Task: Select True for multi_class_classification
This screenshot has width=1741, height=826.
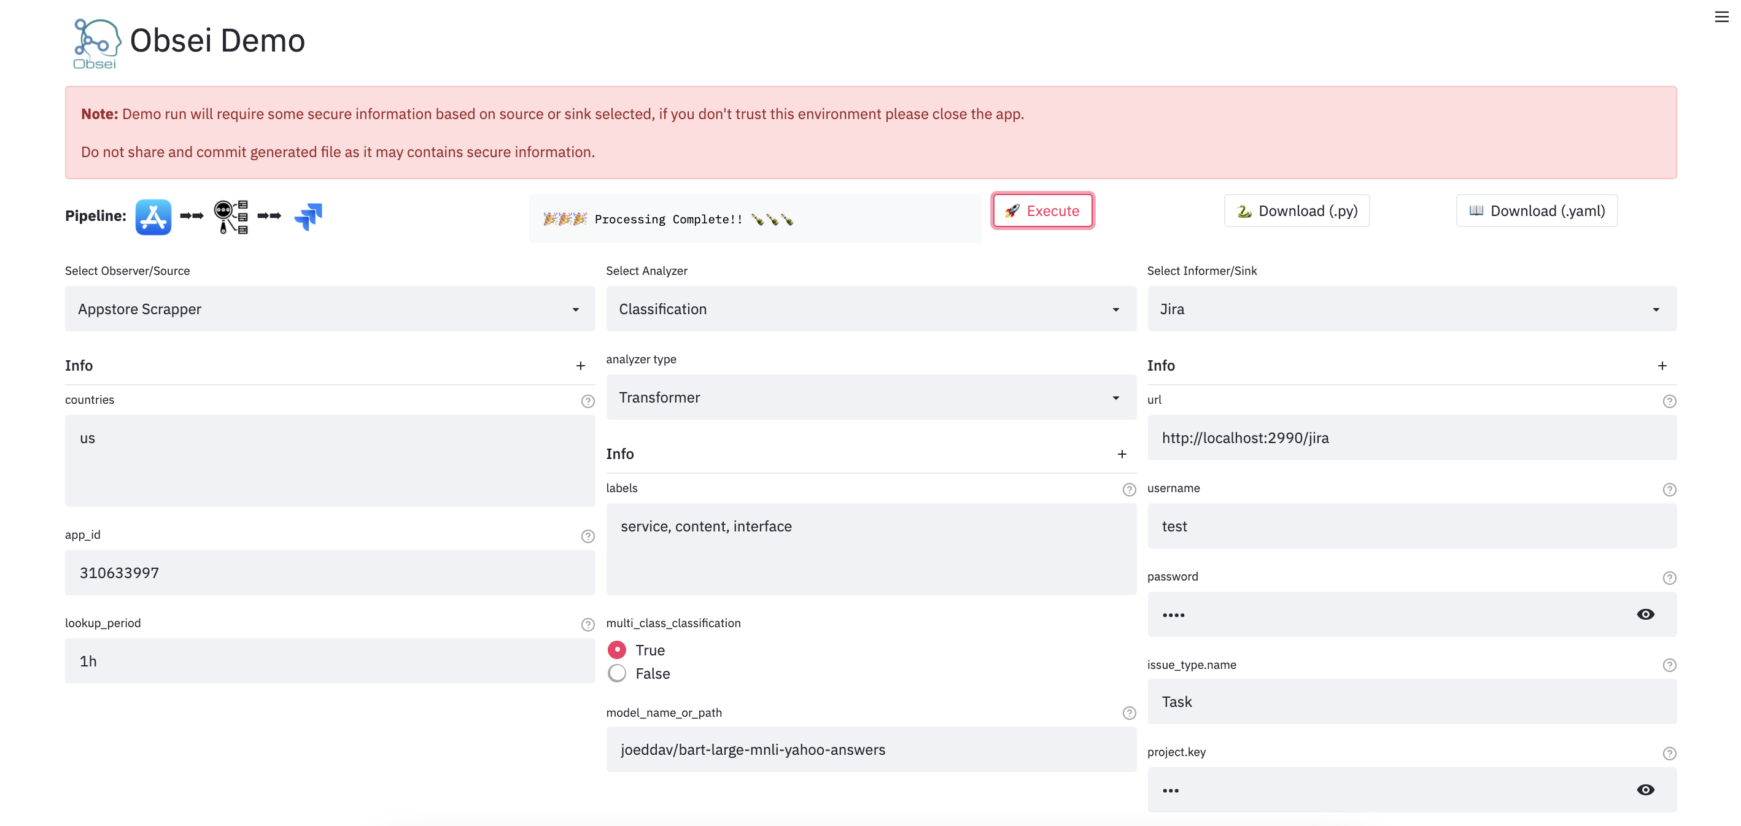Action: [x=616, y=649]
